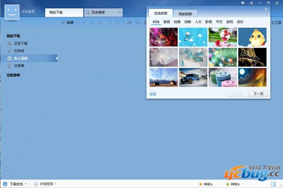Close the skin panel with its X

tap(266, 9)
